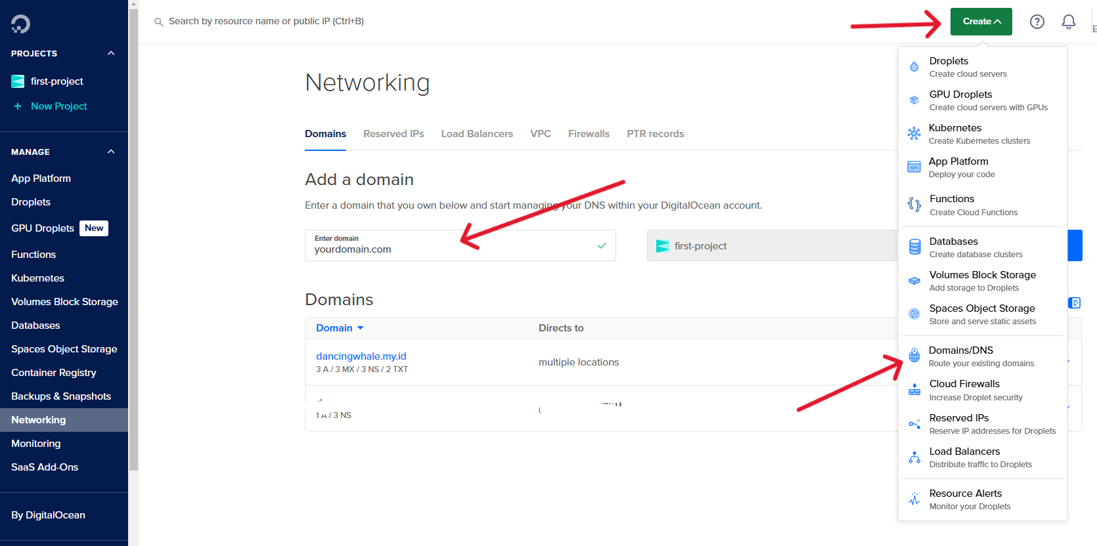Click the Kubernetes wheel icon in menu
The width and height of the screenshot is (1097, 546).
(914, 134)
